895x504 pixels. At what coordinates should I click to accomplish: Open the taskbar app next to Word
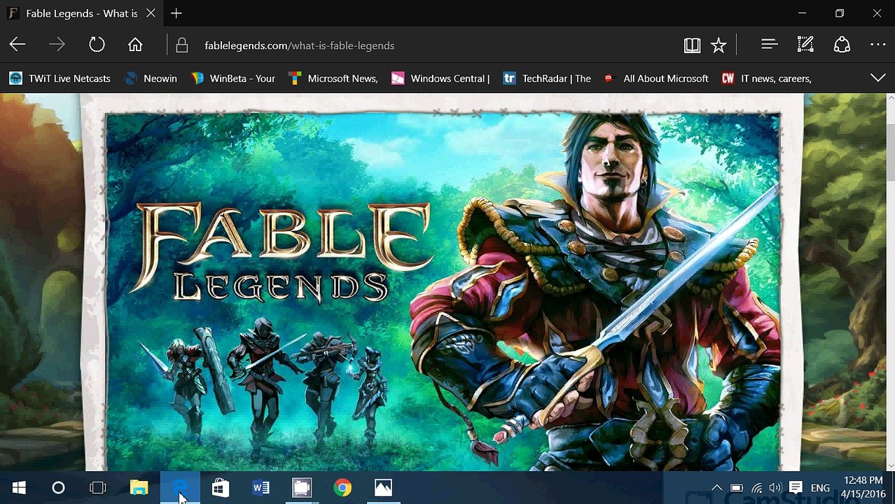coord(302,488)
